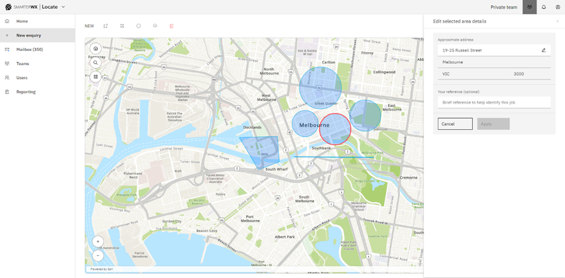Open the user account menu
Viewport: 565px width, 278px height.
(x=558, y=7)
